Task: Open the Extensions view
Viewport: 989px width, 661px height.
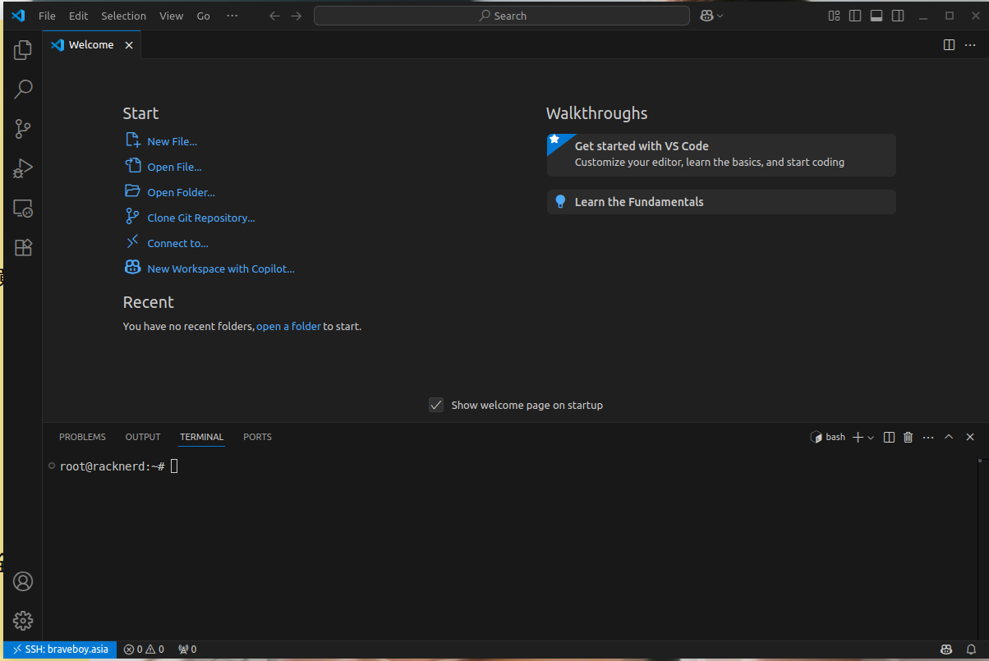Action: point(22,247)
